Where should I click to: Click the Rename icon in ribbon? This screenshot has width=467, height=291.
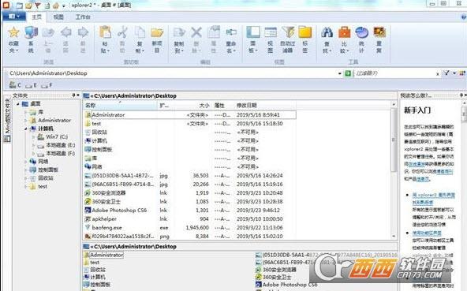click(x=231, y=32)
